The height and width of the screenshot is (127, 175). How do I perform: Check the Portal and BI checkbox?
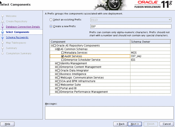coord(59,88)
